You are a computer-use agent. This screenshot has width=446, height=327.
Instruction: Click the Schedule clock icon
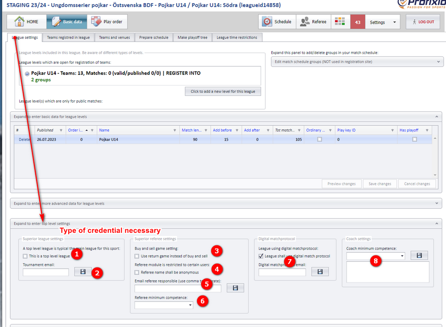tap(267, 21)
